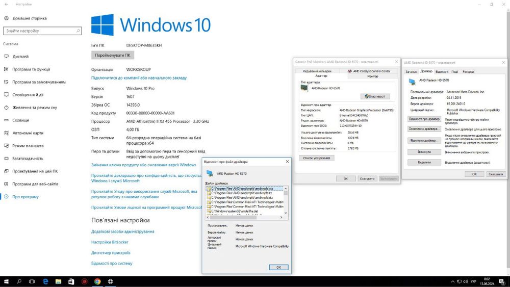
Task: Switch to Ресурси tab in Radeon properties
Action: tap(468, 71)
